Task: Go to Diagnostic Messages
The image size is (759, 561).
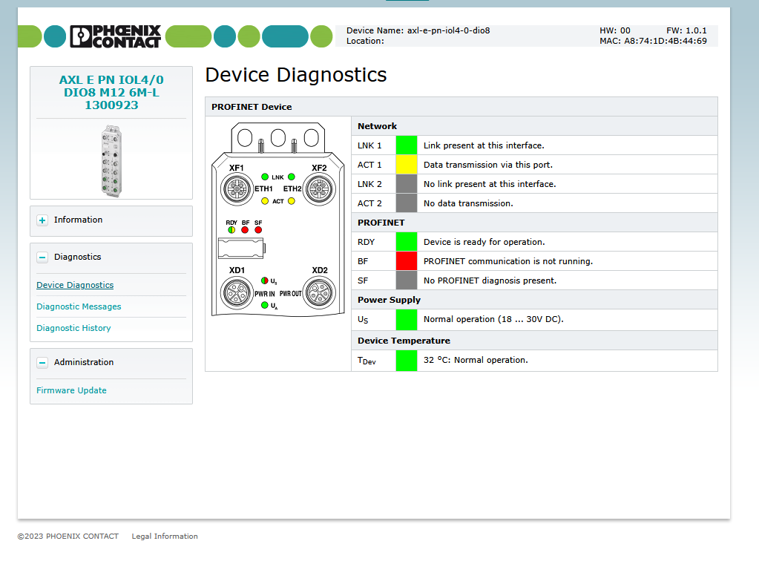Action: tap(79, 306)
